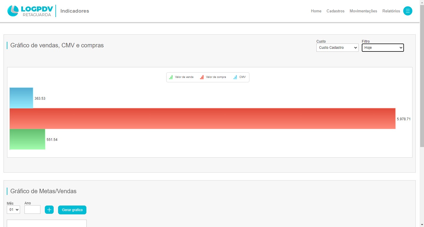Toggle the CMV legend icon
Image resolution: width=424 pixels, height=227 pixels.
pyautogui.click(x=235, y=77)
